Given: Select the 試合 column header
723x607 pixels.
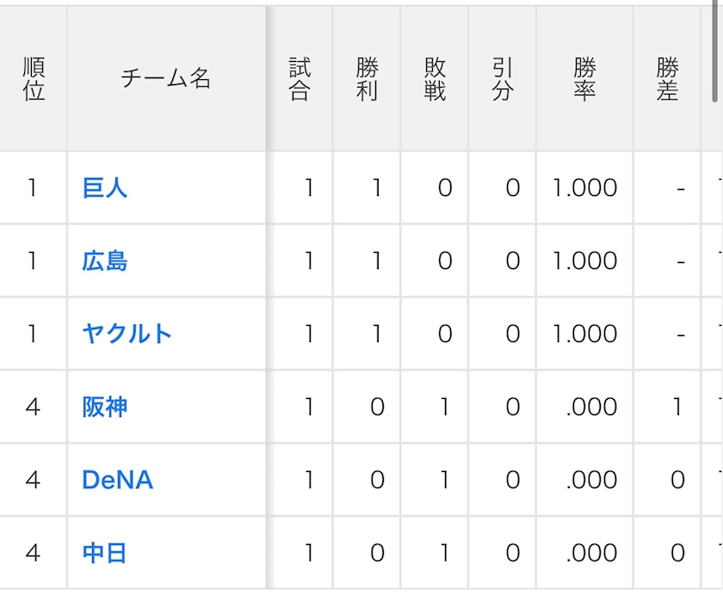Looking at the screenshot, I should point(299,79).
